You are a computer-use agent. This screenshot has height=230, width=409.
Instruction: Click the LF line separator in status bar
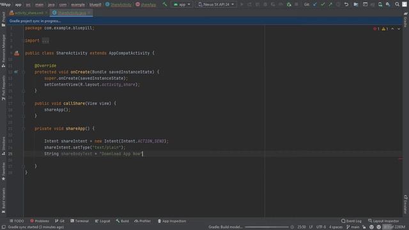point(311,227)
